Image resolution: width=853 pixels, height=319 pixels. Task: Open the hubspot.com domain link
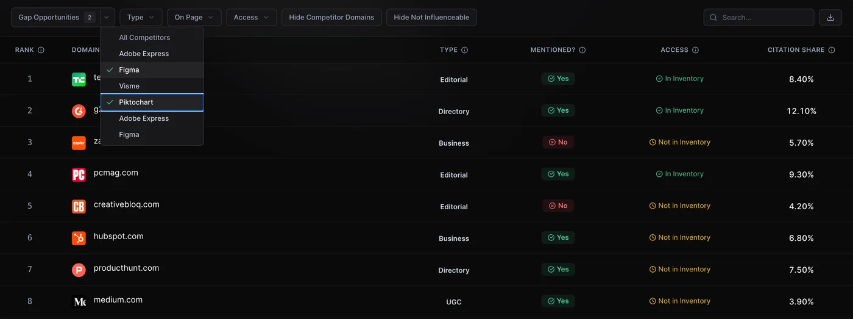[119, 236]
